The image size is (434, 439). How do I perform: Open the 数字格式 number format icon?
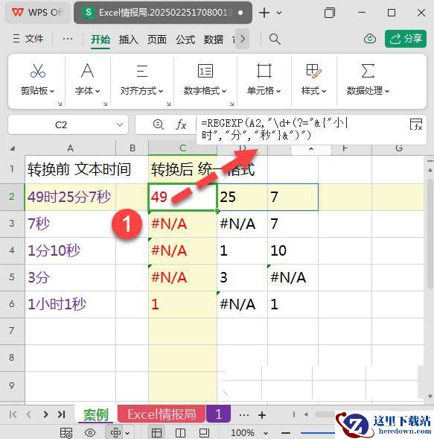click(x=205, y=71)
